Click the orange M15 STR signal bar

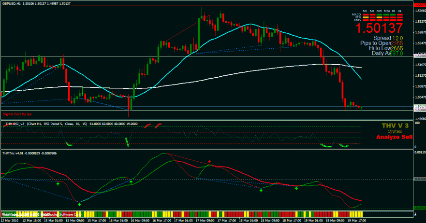point(379,17)
